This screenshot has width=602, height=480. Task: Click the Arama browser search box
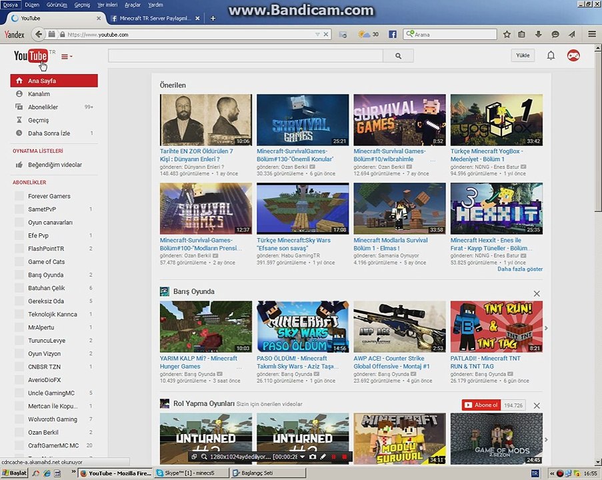[449, 34]
